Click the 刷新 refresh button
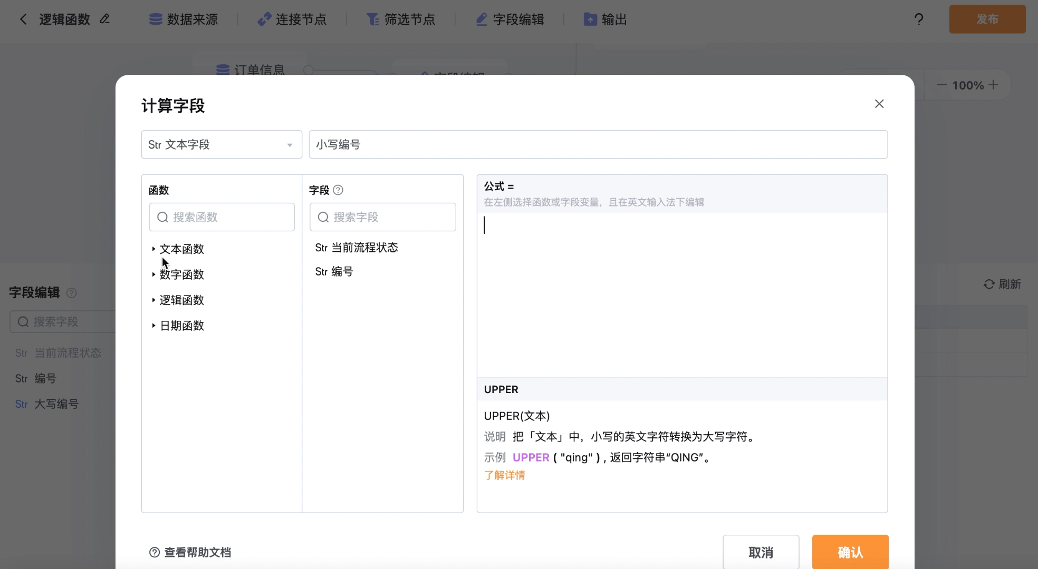1038x569 pixels. [x=1002, y=284]
